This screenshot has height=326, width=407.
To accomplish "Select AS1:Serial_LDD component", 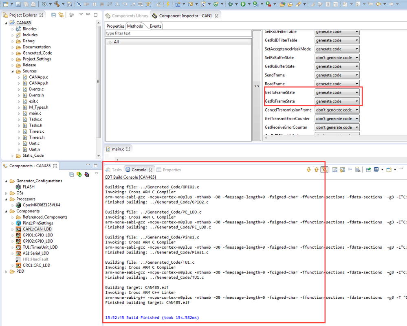I will click(x=35, y=254).
